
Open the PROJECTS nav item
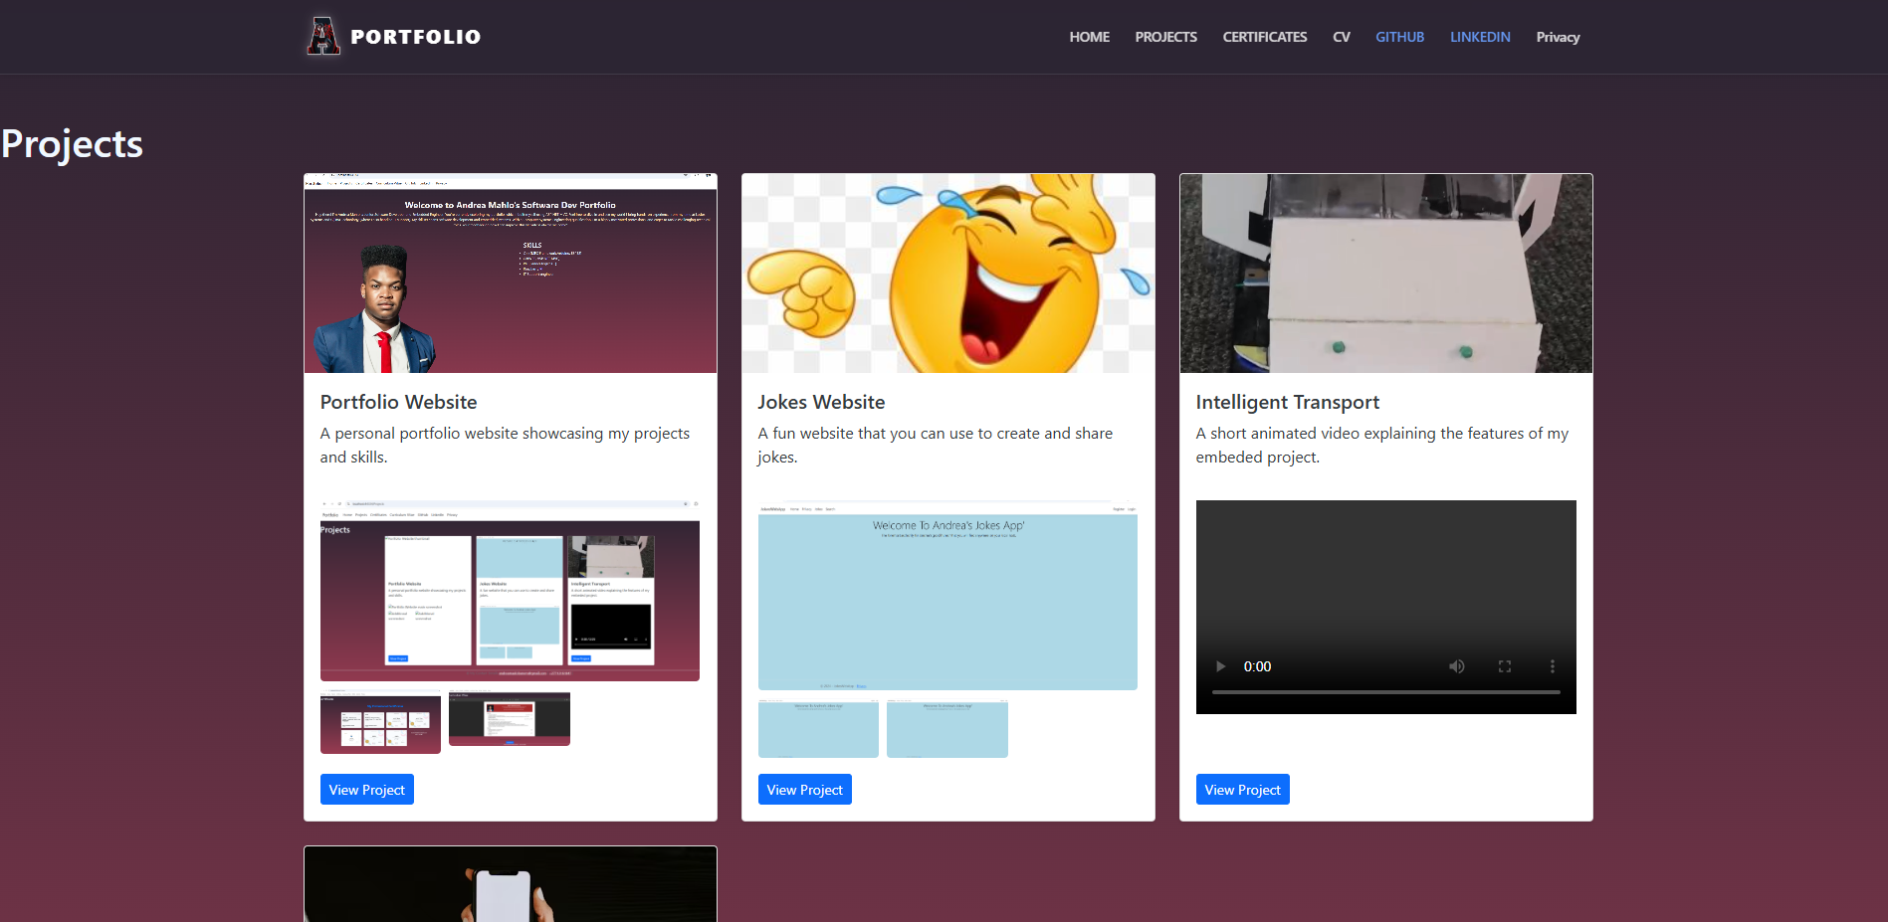click(x=1165, y=37)
